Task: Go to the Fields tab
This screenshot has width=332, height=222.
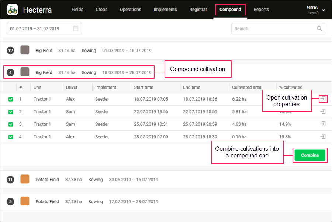Action: click(77, 10)
